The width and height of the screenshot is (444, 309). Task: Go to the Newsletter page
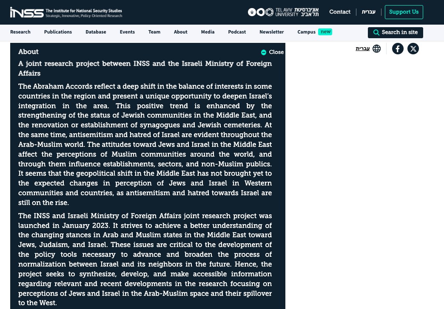coord(272,32)
